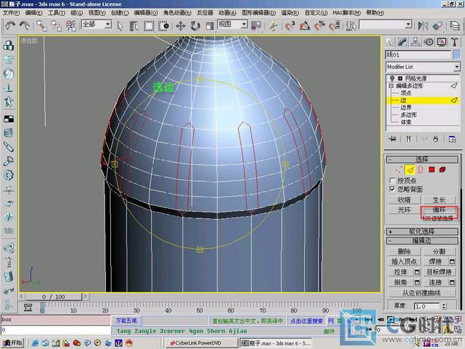Click the Use Pivot Point Center icon
Image resolution: width=465 pixels, height=349 pixels.
(256, 26)
